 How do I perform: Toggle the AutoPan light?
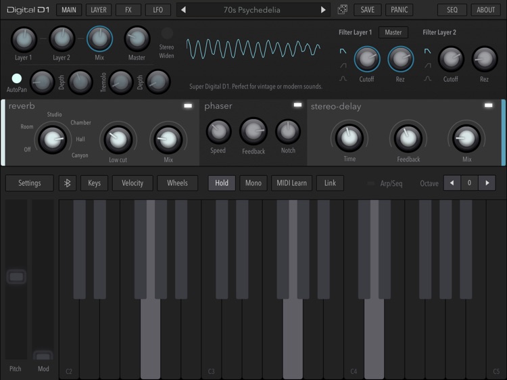pyautogui.click(x=16, y=78)
